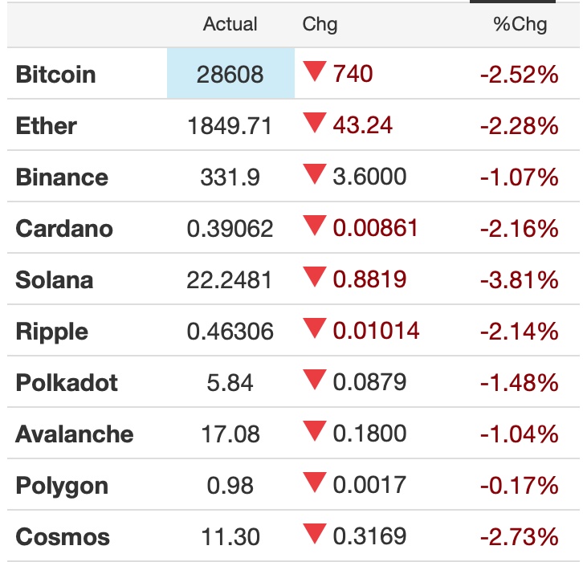Click the Chg column header

(x=320, y=24)
